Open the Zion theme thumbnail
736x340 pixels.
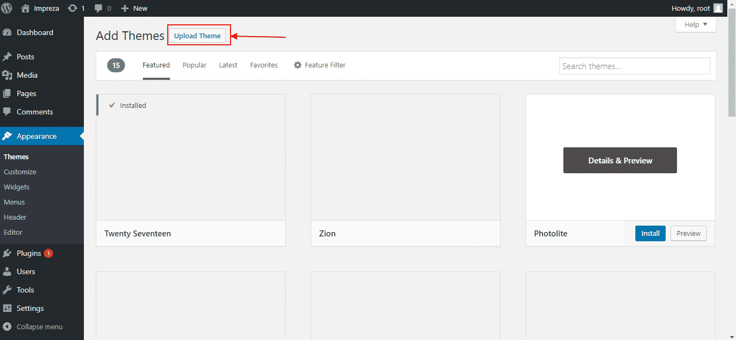tap(405, 157)
